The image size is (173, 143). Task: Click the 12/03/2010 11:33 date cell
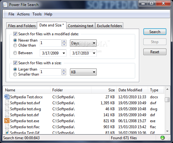click(132, 97)
